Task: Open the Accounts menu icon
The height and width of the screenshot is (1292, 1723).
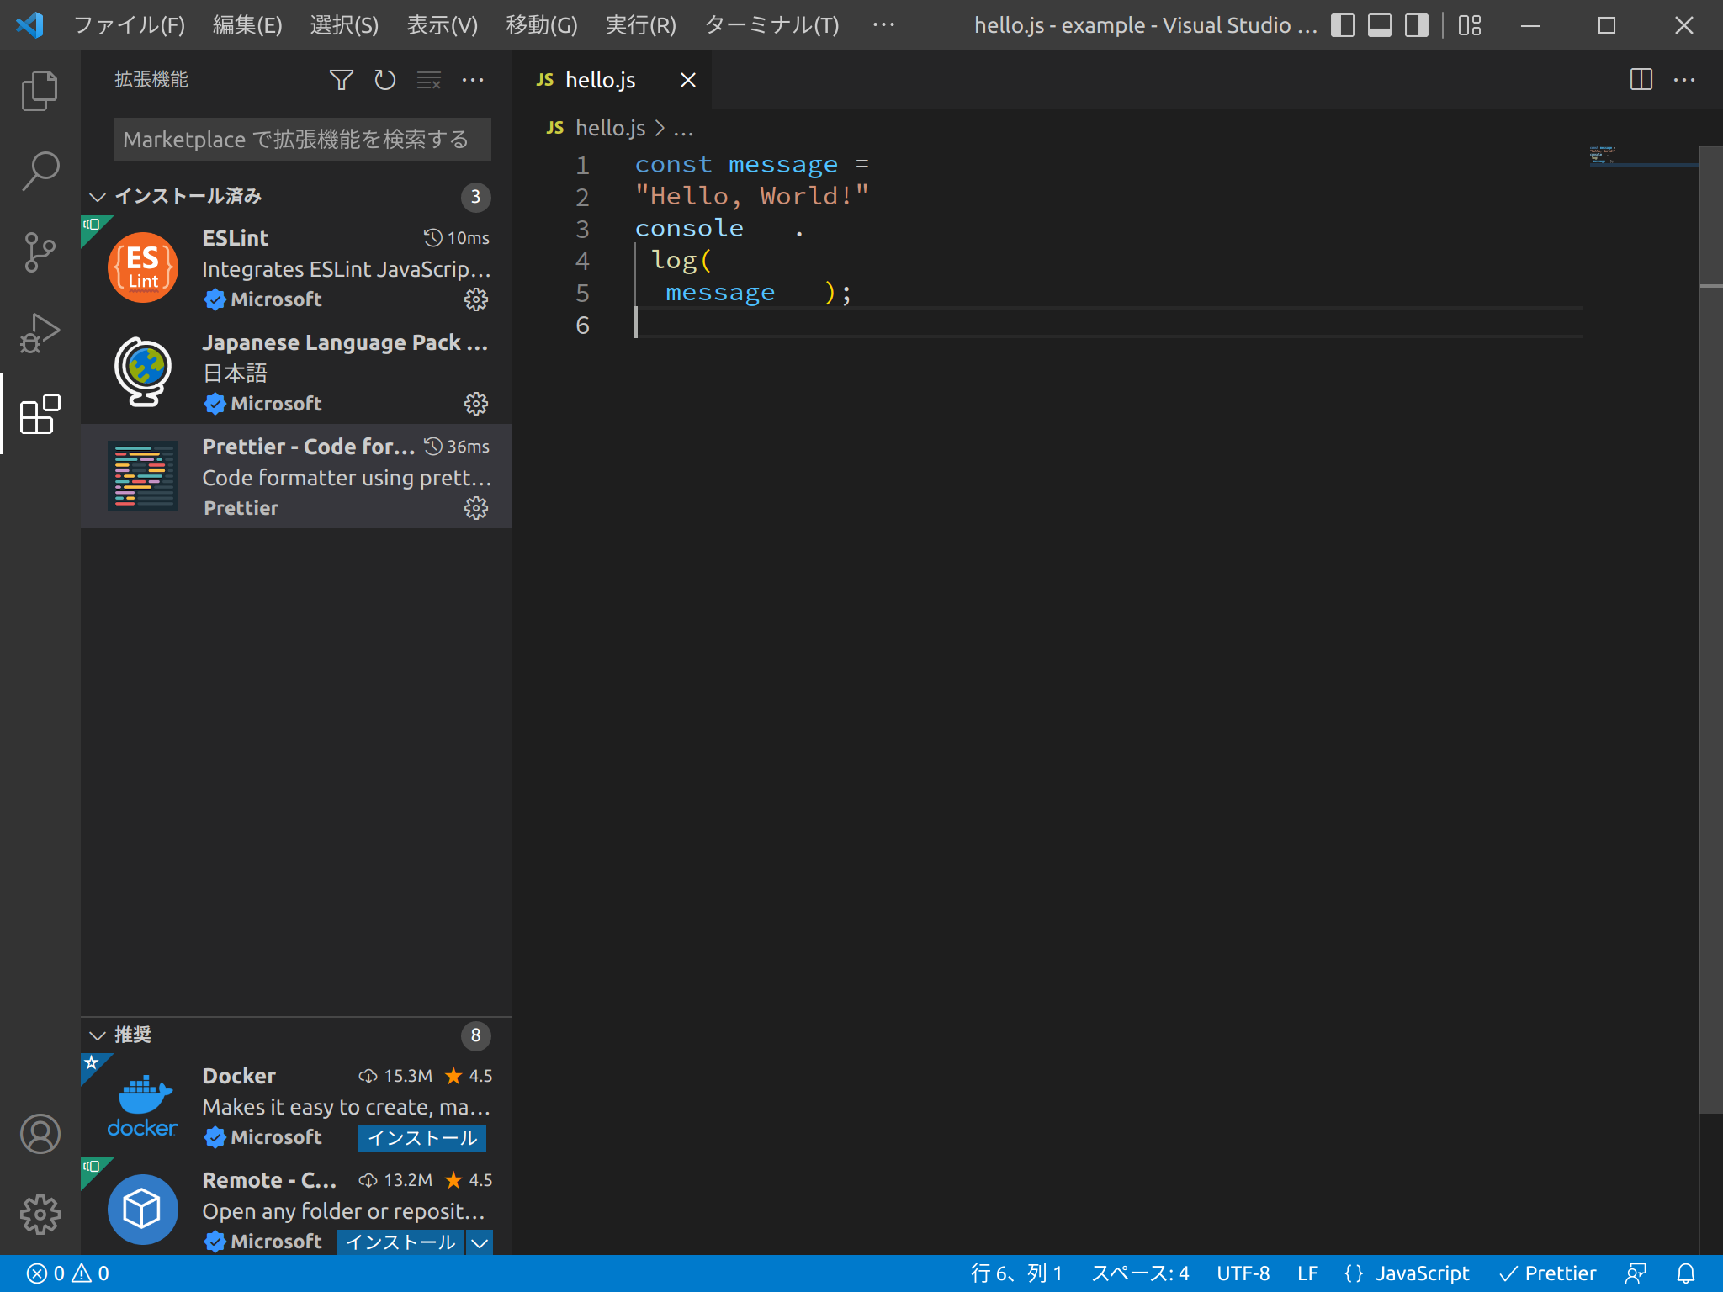Action: click(40, 1134)
